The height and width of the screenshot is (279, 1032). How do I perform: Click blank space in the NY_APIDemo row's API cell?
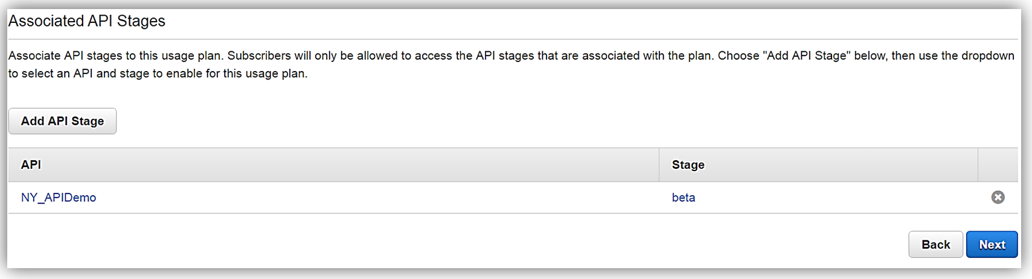362,198
